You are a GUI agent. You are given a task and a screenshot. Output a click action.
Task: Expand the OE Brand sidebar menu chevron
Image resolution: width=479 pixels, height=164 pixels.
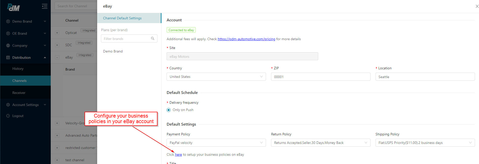pos(45,33)
